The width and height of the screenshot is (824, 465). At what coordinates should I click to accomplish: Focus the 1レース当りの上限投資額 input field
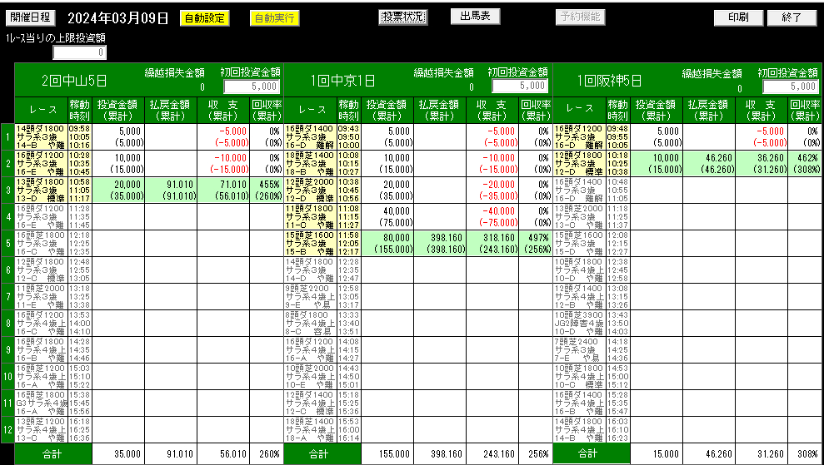pyautogui.click(x=79, y=52)
